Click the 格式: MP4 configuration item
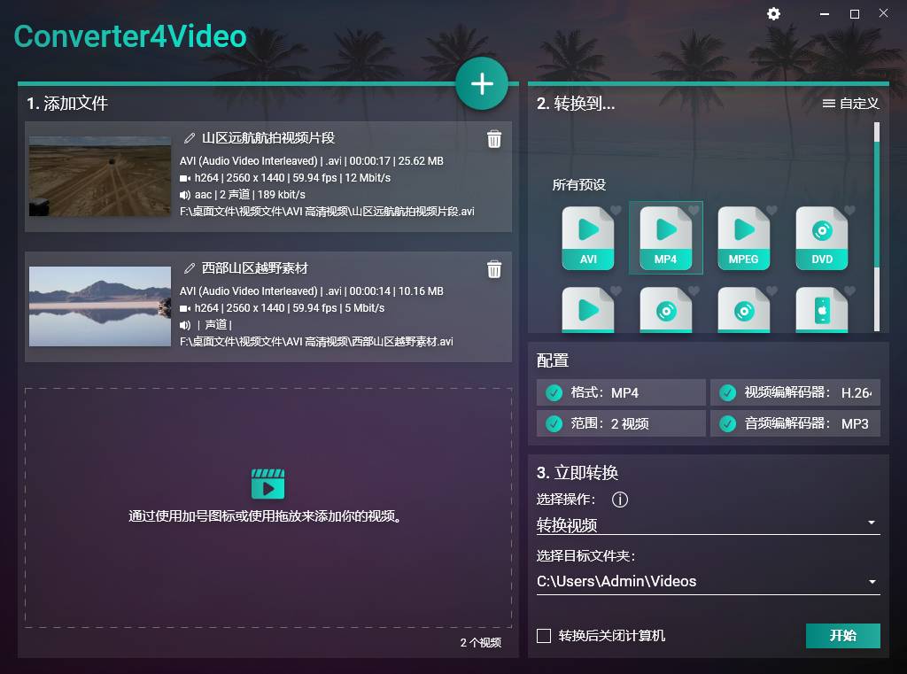 coord(620,392)
